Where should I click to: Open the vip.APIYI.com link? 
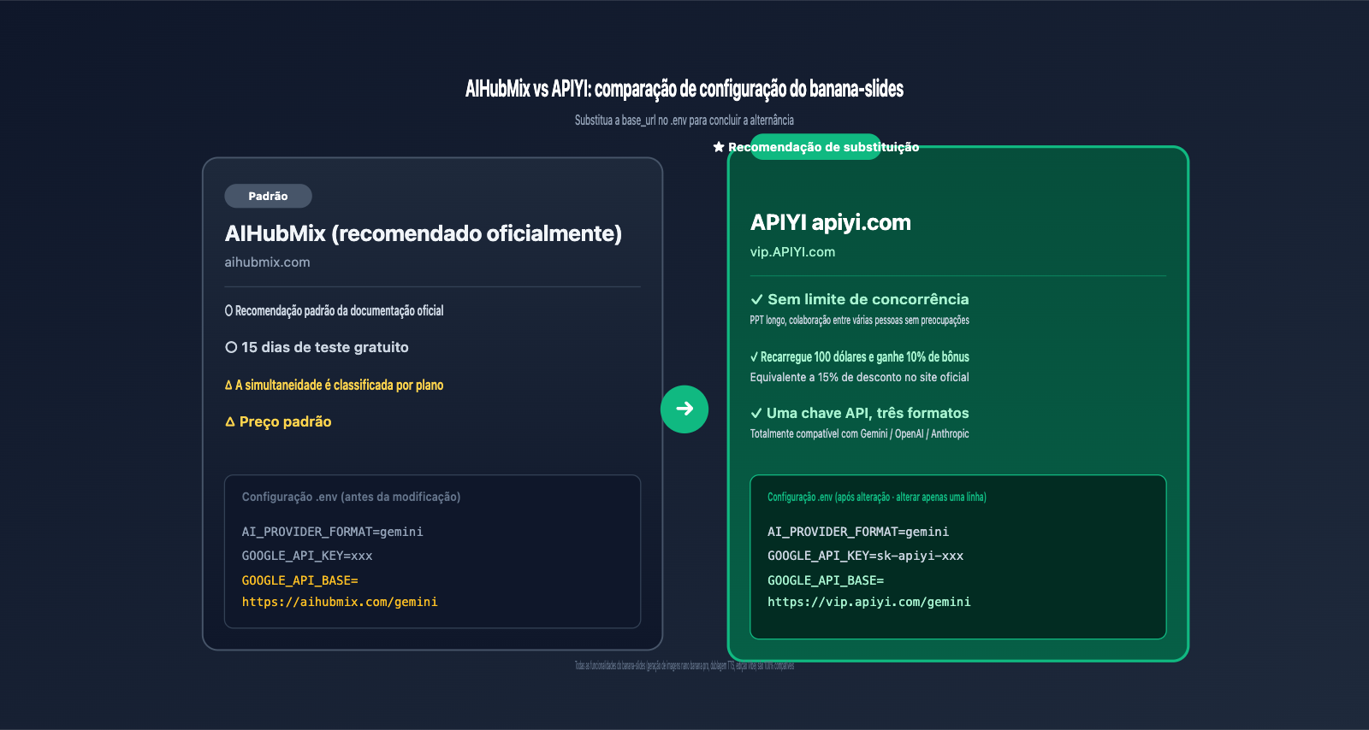coord(792,252)
